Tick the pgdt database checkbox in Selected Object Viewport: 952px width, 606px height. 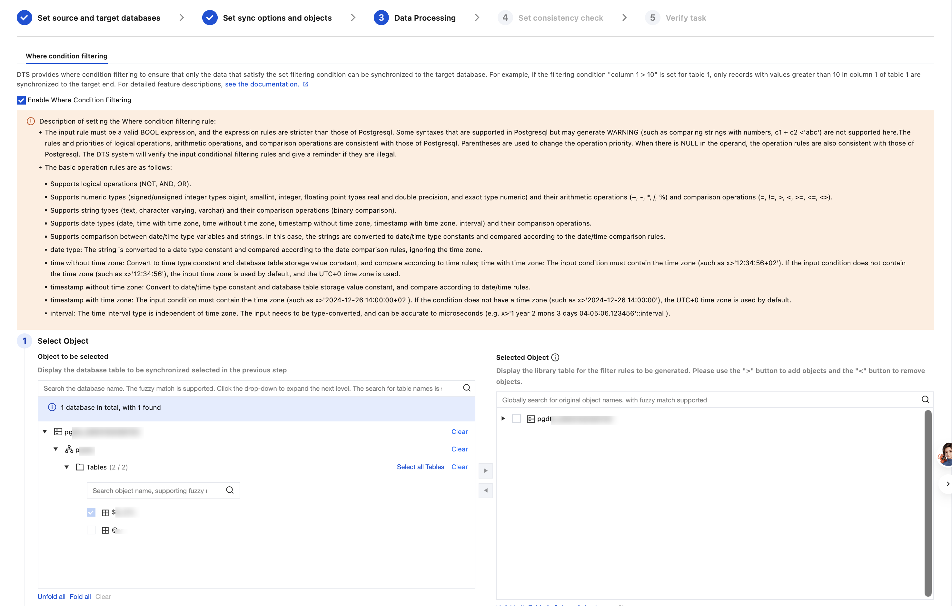pos(516,419)
